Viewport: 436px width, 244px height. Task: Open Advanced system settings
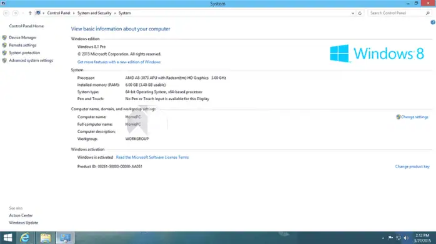click(x=31, y=60)
